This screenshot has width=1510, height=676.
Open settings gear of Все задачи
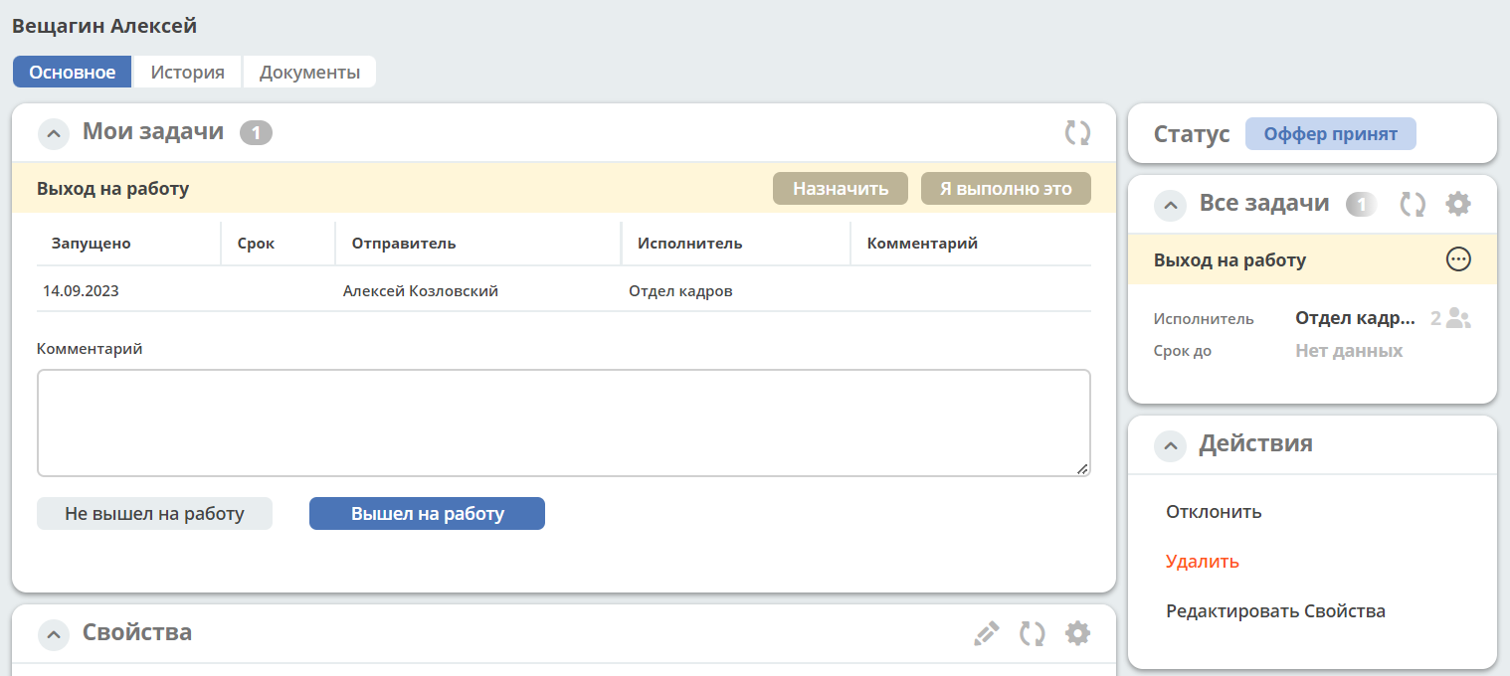point(1458,204)
